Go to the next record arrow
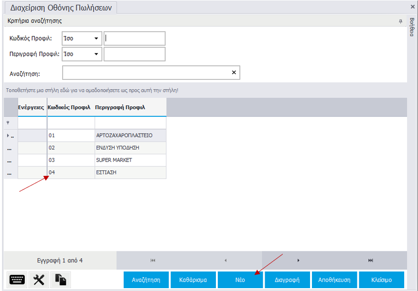 (298, 260)
